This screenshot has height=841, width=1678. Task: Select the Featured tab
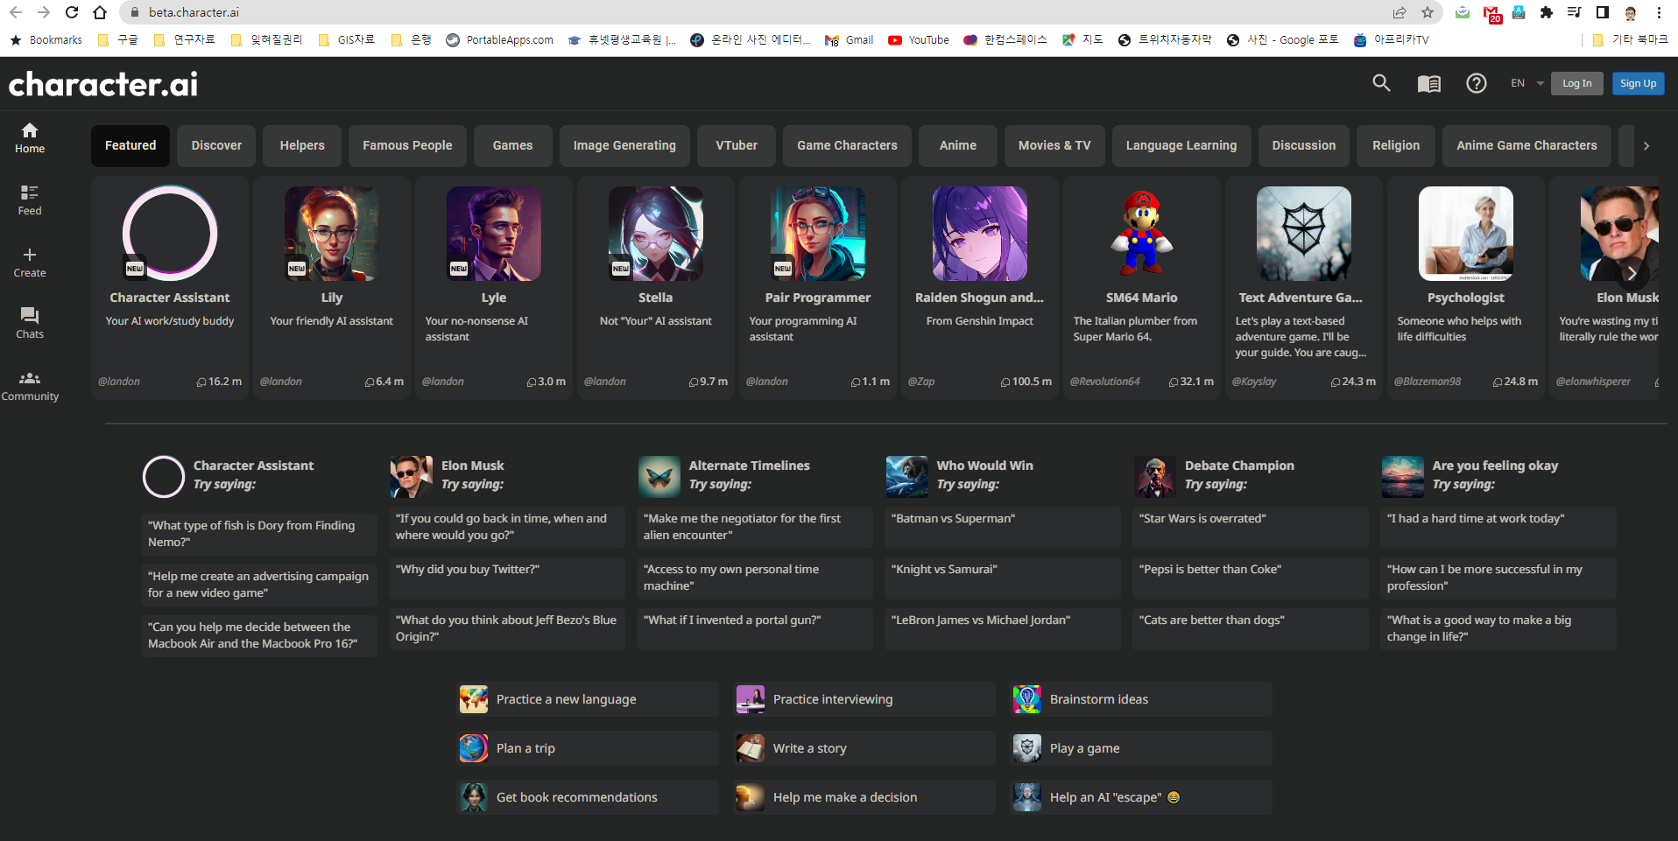(x=130, y=145)
